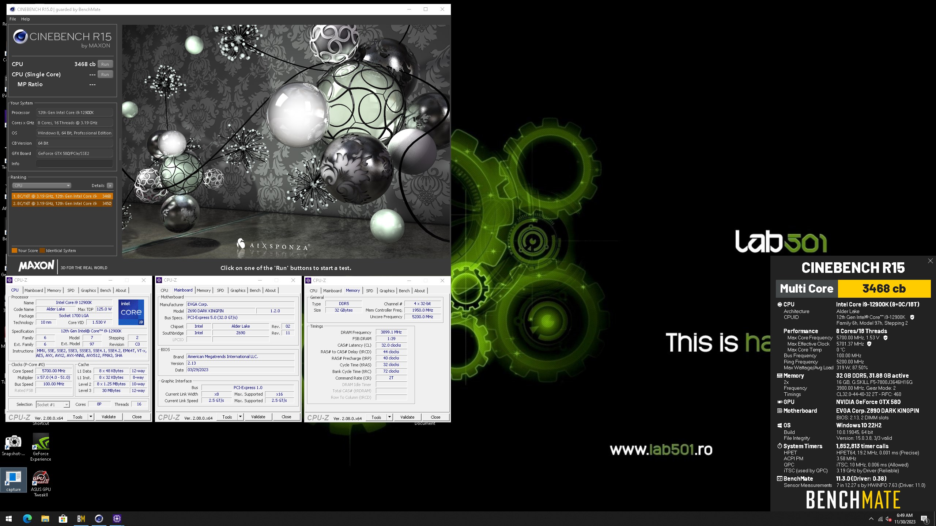936x526 pixels.
Task: Switch to Mainboard tab in first CPU-Z window
Action: pyautogui.click(x=34, y=290)
